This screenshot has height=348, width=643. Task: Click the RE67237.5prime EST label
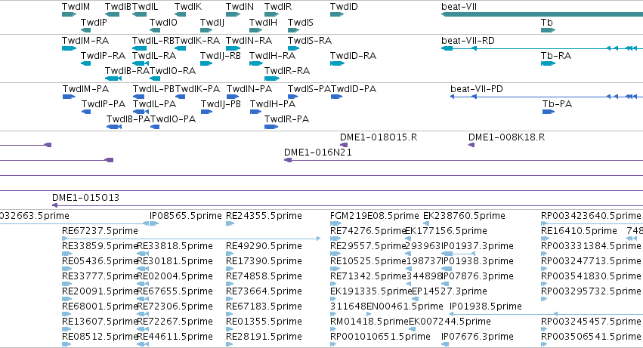click(100, 231)
